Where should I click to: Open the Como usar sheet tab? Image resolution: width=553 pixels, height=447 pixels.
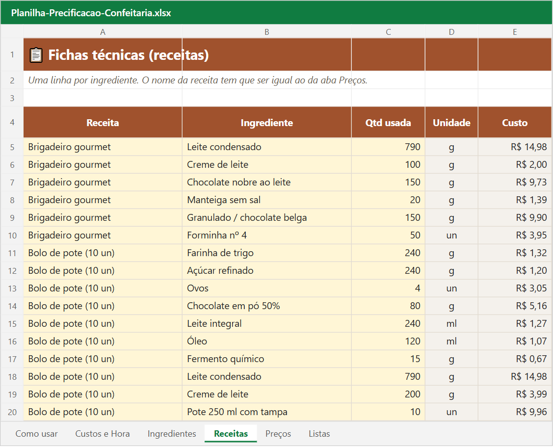point(36,434)
